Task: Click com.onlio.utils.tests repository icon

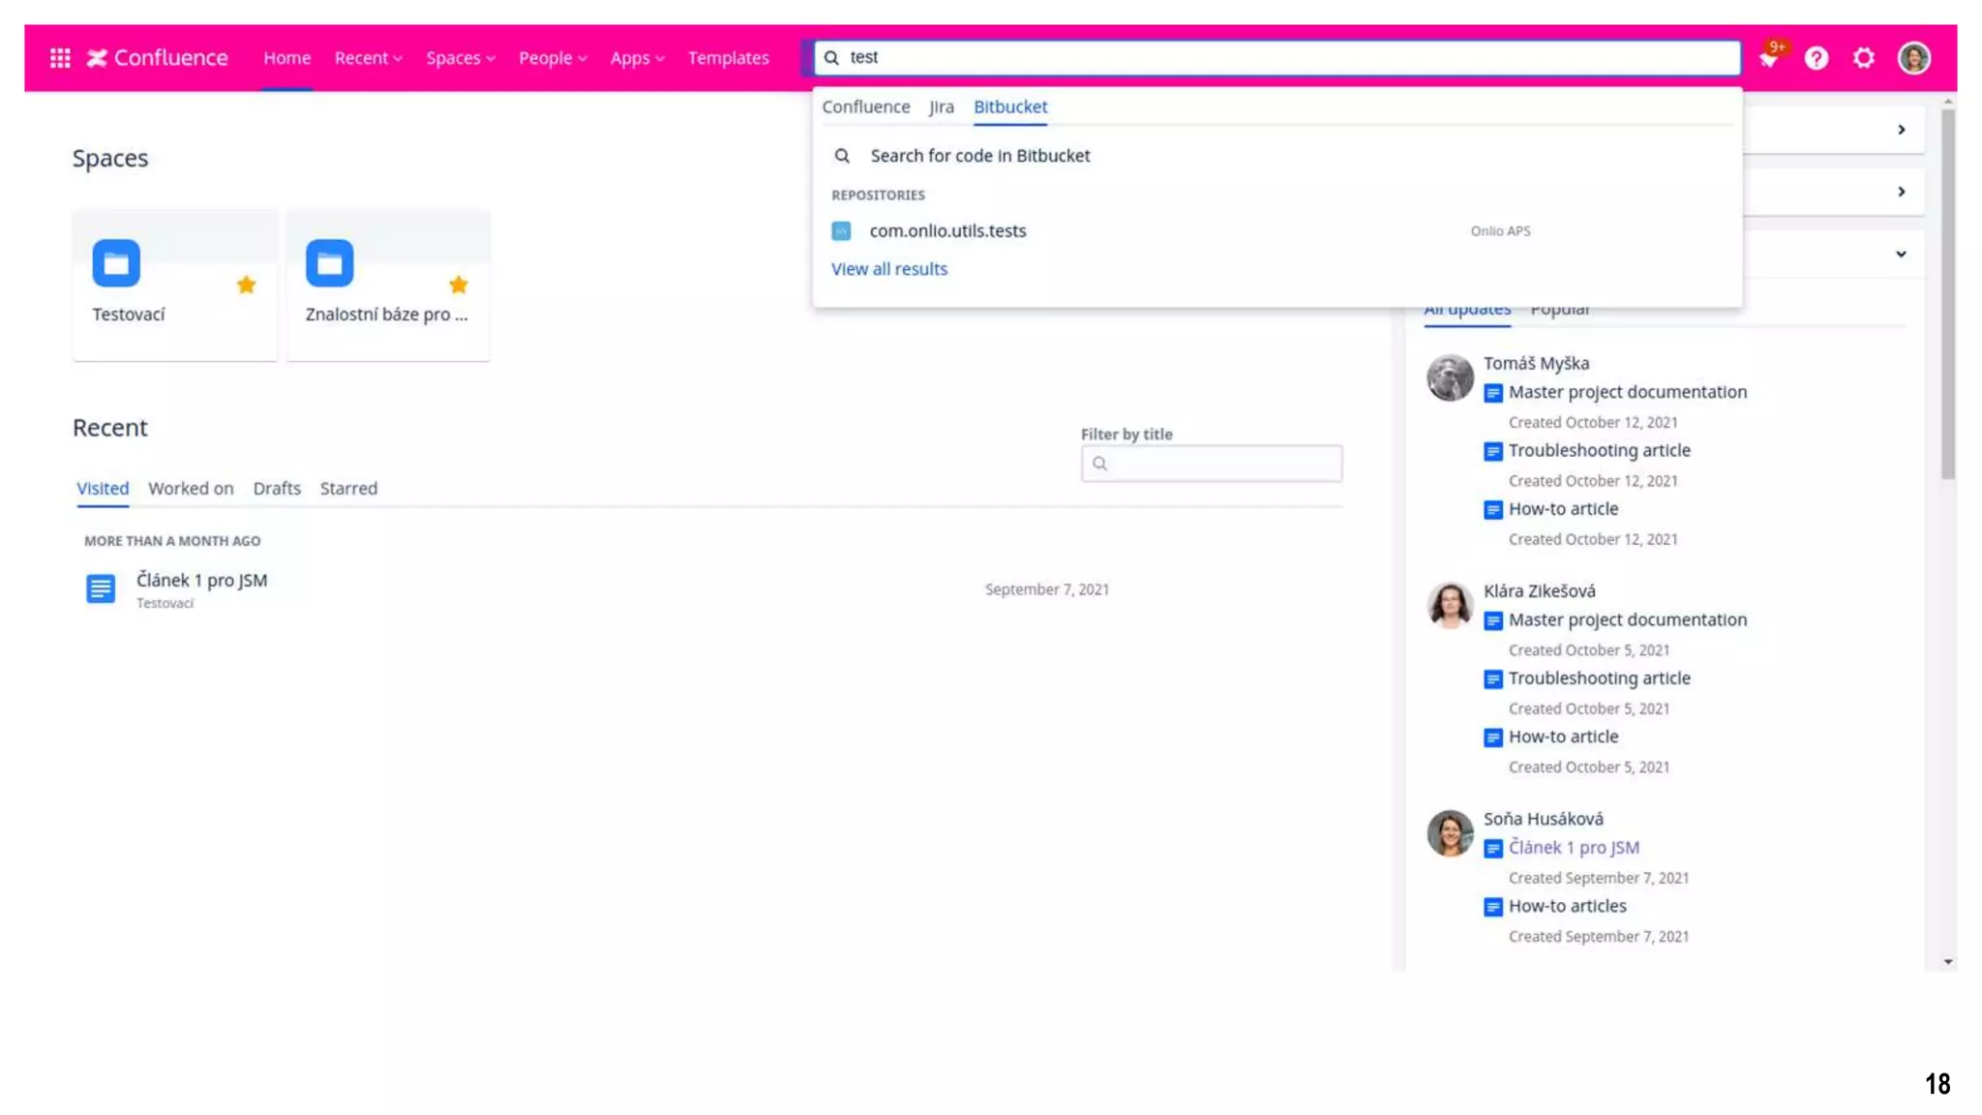Action: pos(841,231)
